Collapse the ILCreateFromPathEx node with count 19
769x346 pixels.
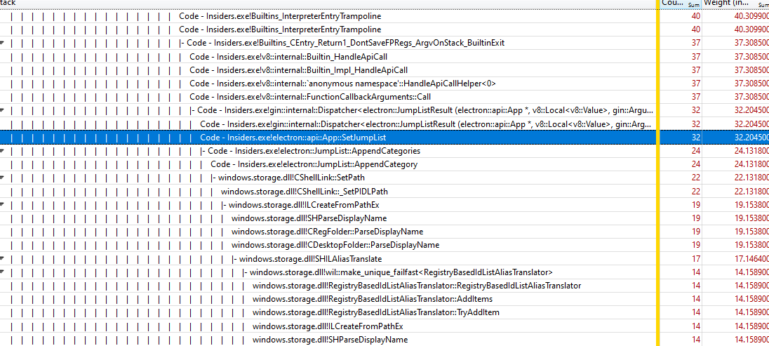click(1, 205)
